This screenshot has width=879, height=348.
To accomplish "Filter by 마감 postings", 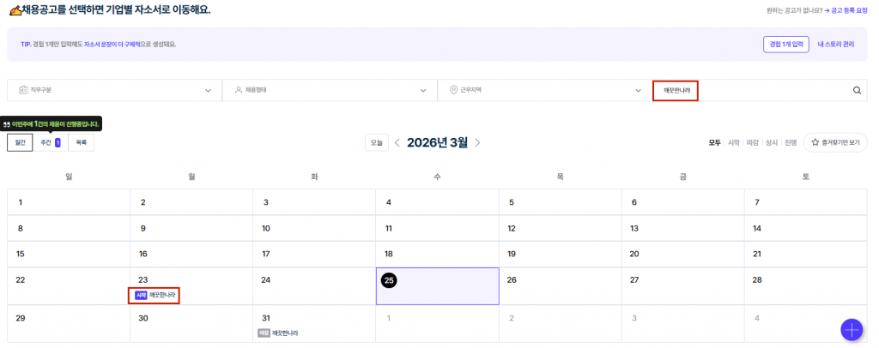I will pos(752,142).
